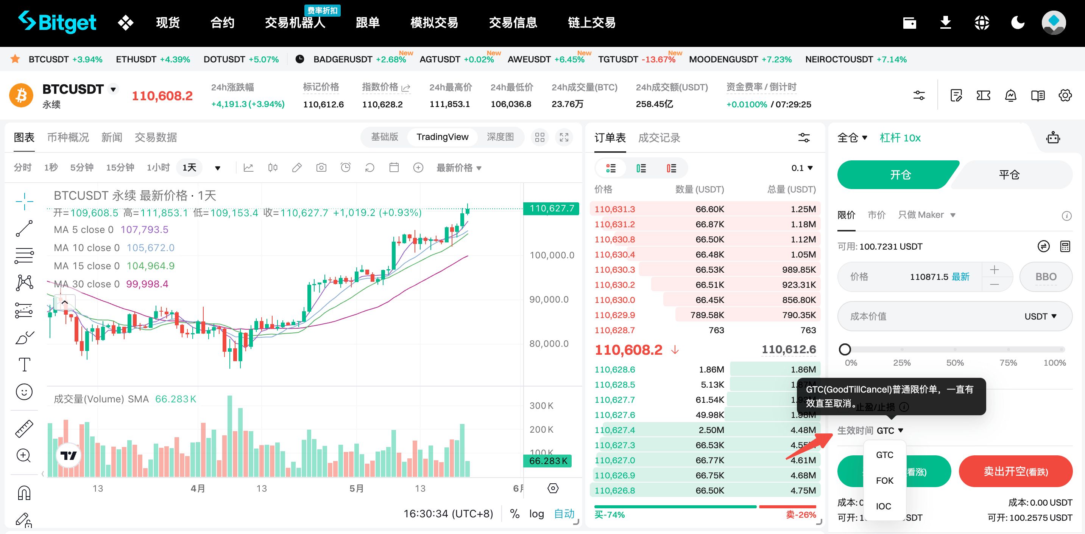
Task: Switch to the 成交记录 tab
Action: pos(659,138)
